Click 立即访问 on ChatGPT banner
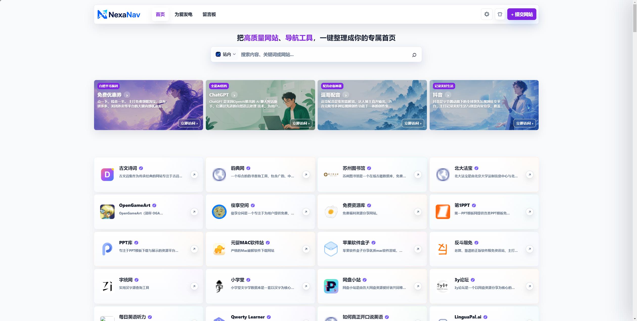Image resolution: width=637 pixels, height=321 pixels. point(301,123)
